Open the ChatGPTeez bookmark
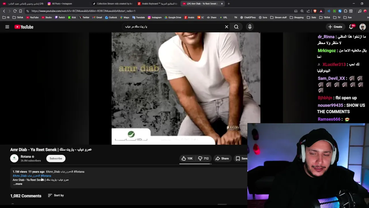This screenshot has height=208, width=369. 248,17
